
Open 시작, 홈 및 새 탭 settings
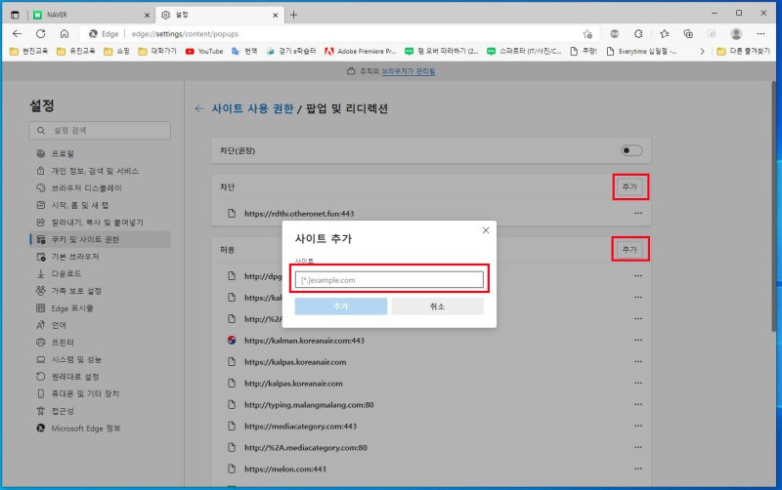tap(80, 205)
